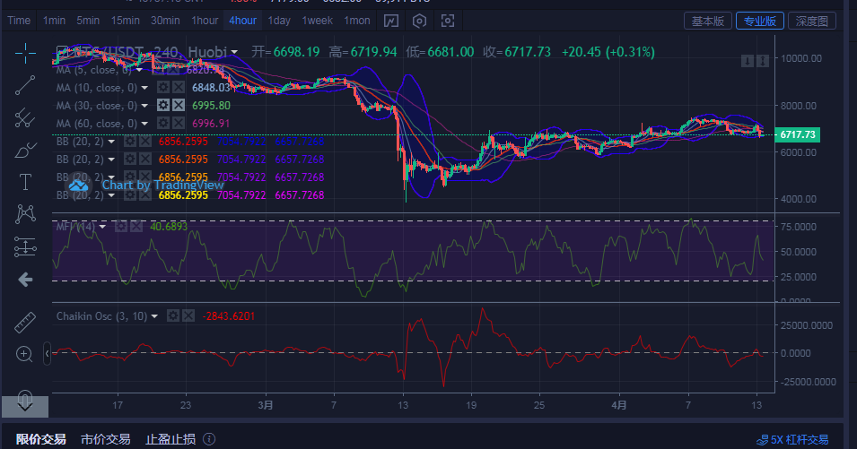Remove the MFI (14) indicator
Screen dimensions: 857x449
point(136,227)
